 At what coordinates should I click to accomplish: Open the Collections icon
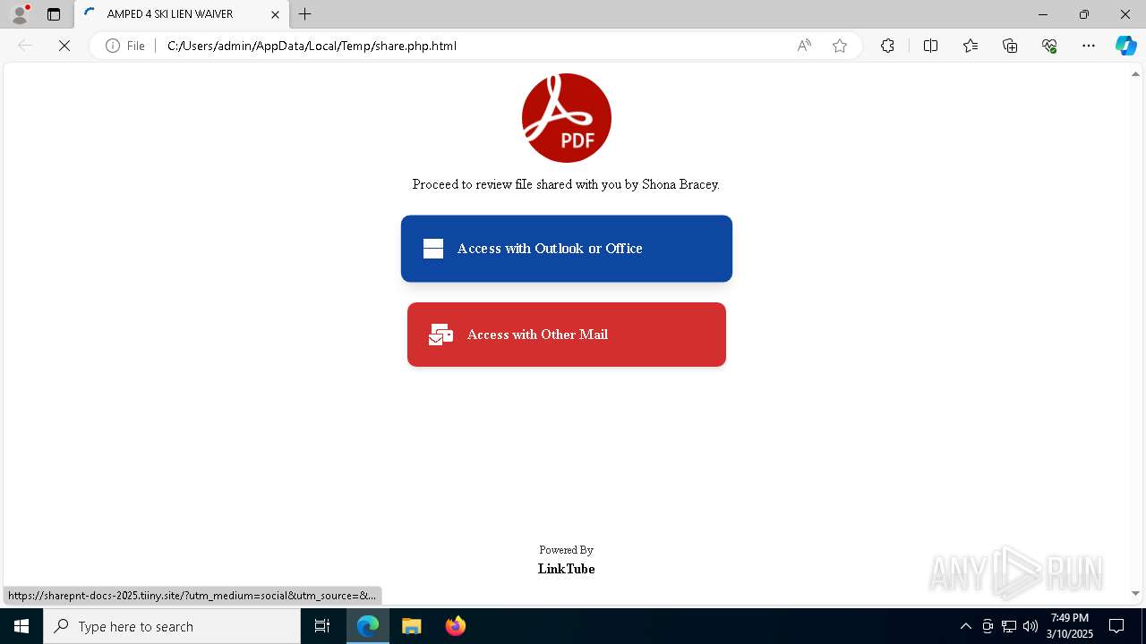tap(1010, 46)
